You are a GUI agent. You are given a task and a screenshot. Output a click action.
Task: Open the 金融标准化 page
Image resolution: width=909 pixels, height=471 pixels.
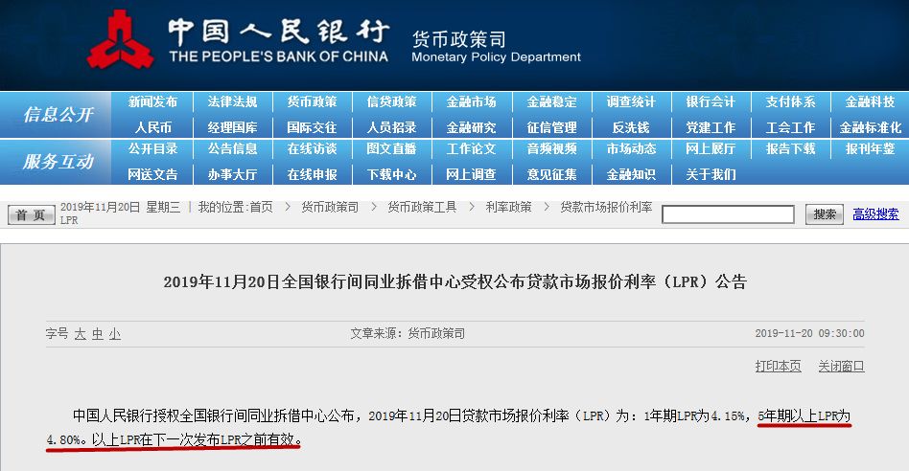click(870, 127)
